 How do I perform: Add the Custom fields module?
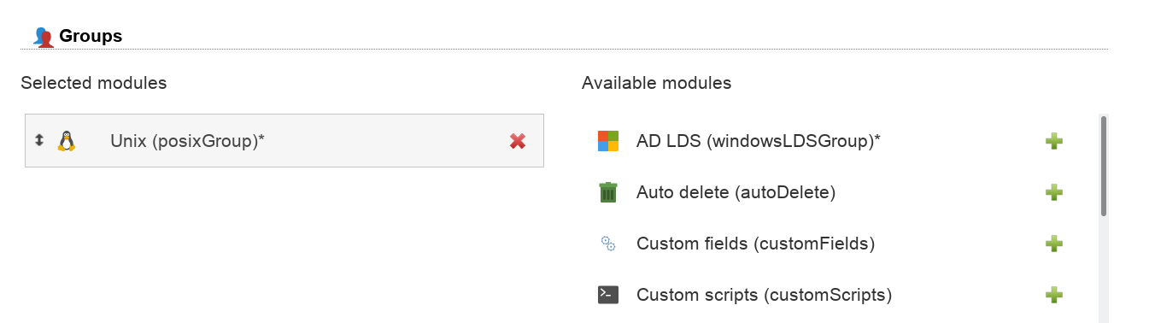[1053, 244]
